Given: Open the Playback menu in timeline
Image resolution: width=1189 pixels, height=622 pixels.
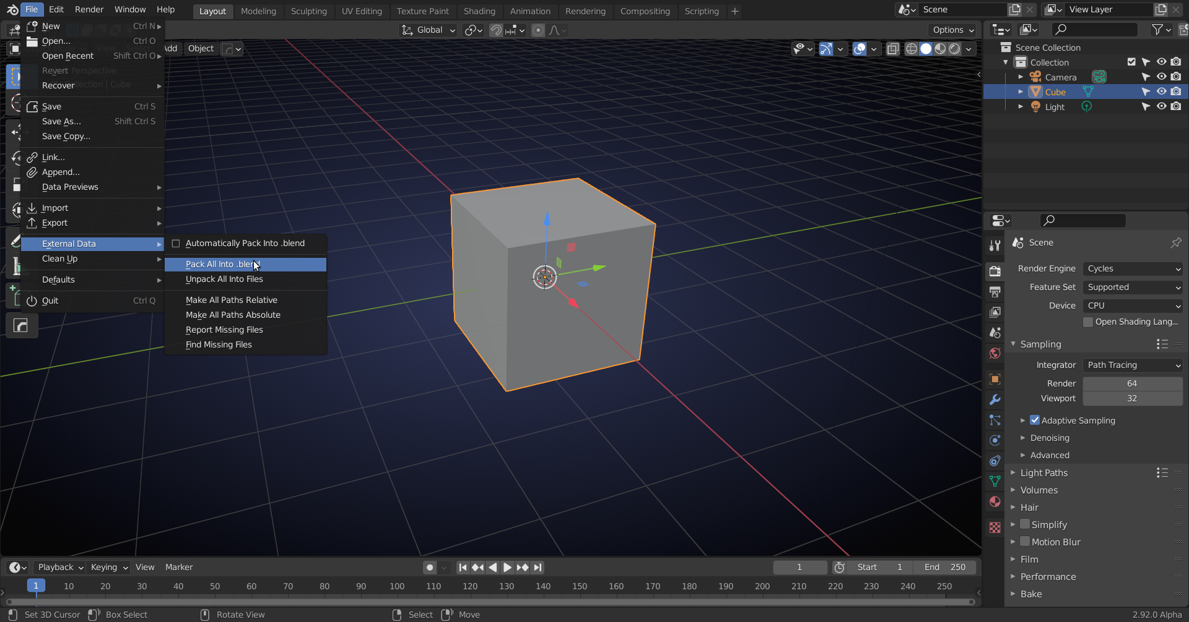Looking at the screenshot, I should pyautogui.click(x=61, y=568).
